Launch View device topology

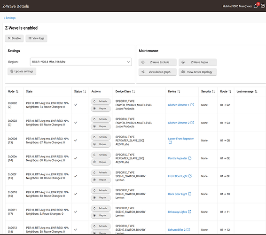click(x=198, y=72)
